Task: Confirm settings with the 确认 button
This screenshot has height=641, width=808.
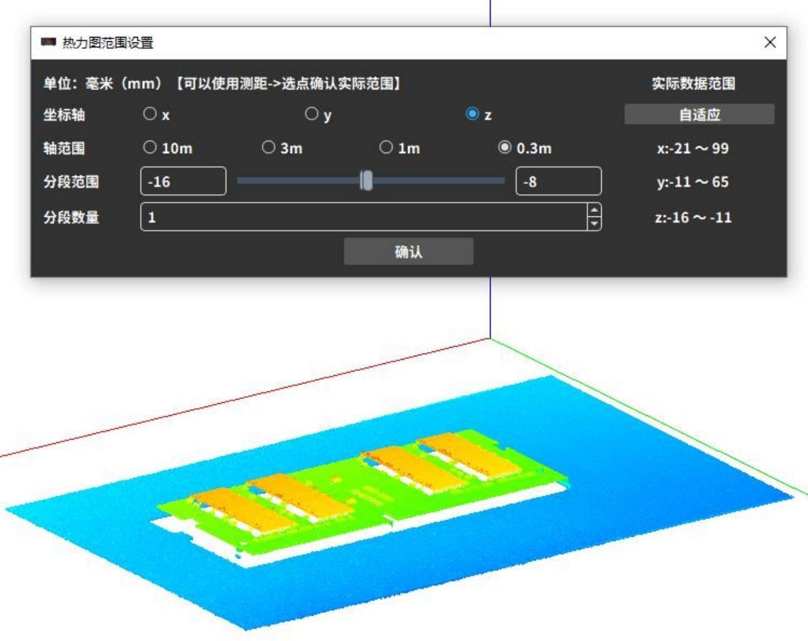Action: [x=408, y=251]
